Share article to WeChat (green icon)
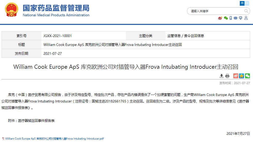 tap(247, 76)
